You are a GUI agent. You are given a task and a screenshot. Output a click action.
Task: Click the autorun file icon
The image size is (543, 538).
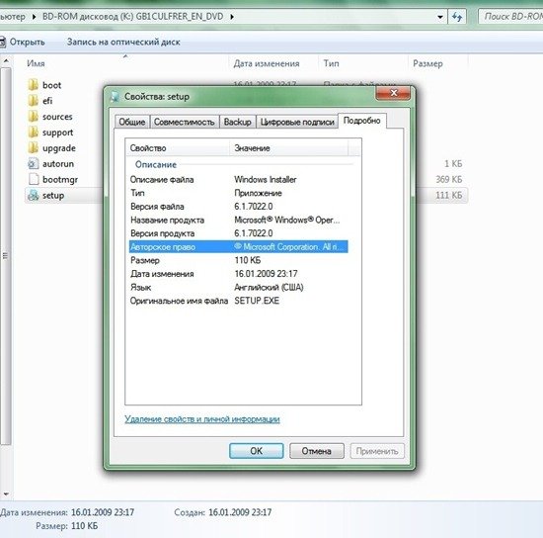point(33,164)
